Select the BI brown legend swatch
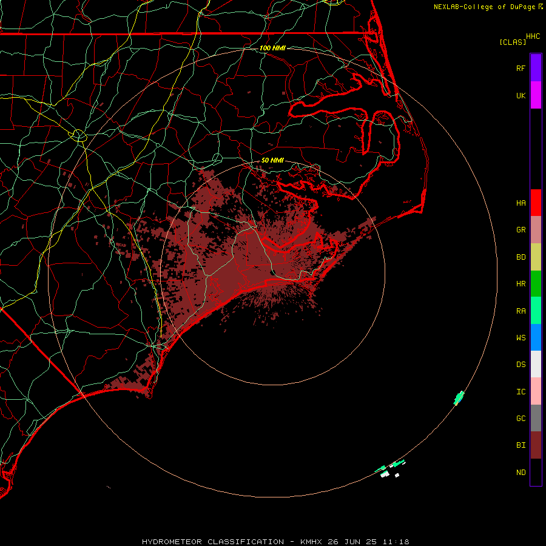The height and width of the screenshot is (546, 546). pyautogui.click(x=536, y=445)
